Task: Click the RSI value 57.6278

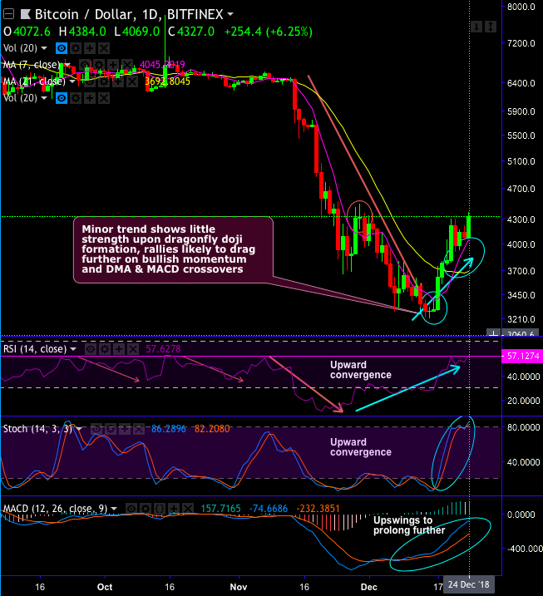Action: click(163, 349)
